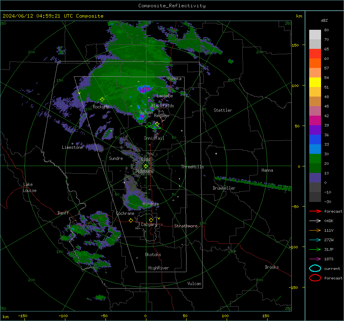Click the Blackfalds label
The width and height of the screenshot is (344, 321).
162,106
